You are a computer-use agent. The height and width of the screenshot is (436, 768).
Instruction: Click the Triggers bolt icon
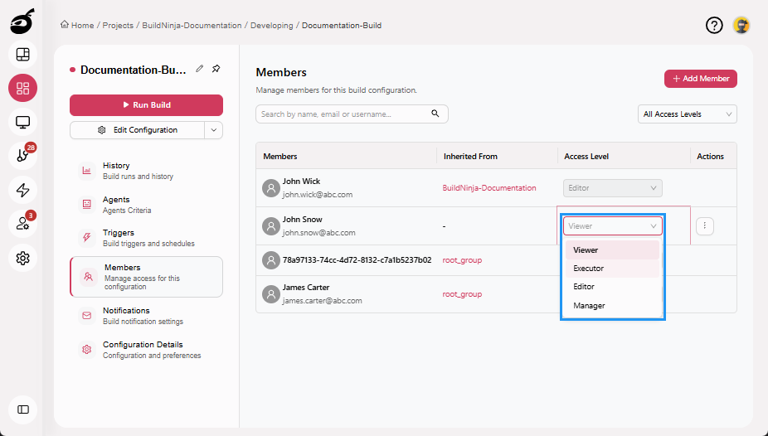pos(87,237)
